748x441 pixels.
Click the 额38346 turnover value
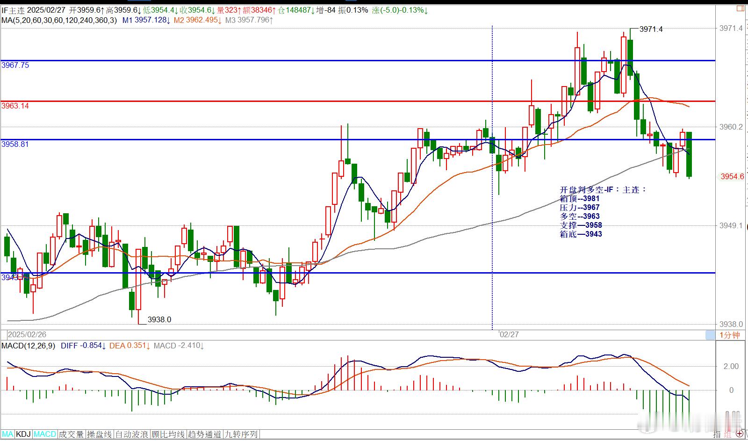click(259, 10)
